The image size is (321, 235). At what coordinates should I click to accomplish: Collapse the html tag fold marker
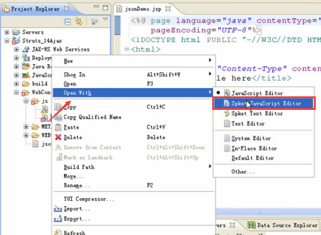tap(127, 49)
